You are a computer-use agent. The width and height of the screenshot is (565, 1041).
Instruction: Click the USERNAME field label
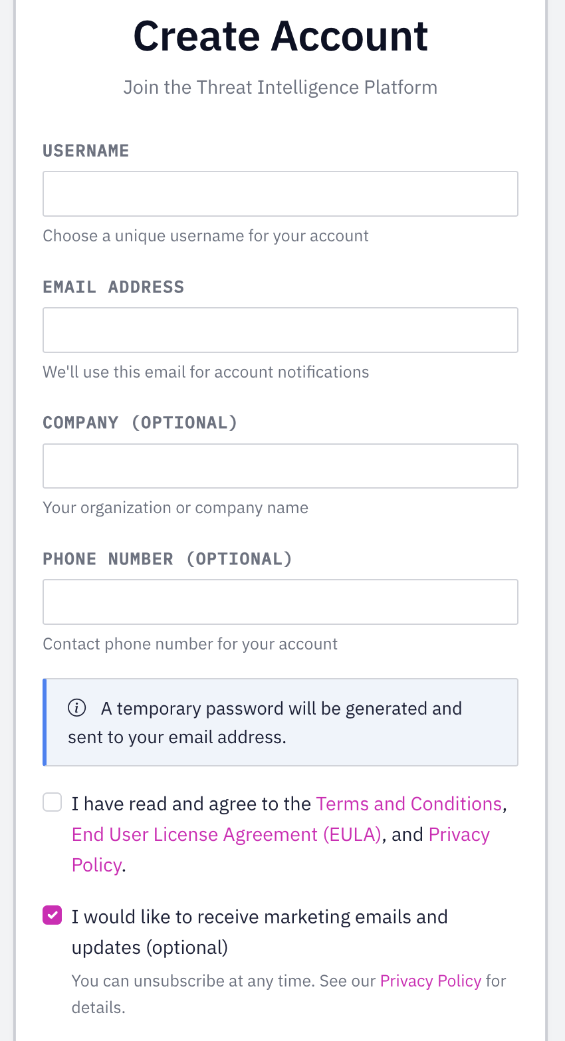(86, 151)
